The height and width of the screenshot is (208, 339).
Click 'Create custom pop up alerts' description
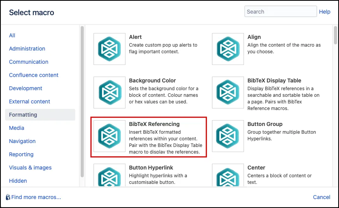[163, 48]
